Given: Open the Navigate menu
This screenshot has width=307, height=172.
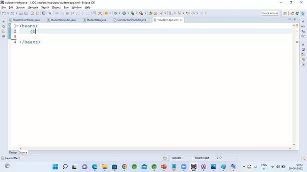Looking at the screenshot, I should tap(33, 8).
